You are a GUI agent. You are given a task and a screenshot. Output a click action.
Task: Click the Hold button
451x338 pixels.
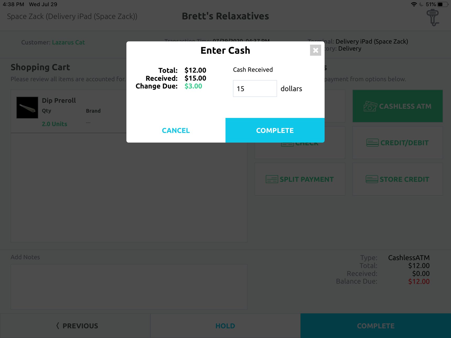click(x=225, y=326)
